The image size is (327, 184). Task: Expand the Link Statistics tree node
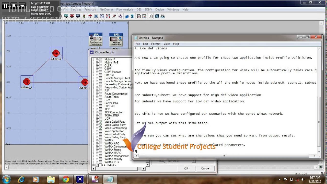click(94, 165)
